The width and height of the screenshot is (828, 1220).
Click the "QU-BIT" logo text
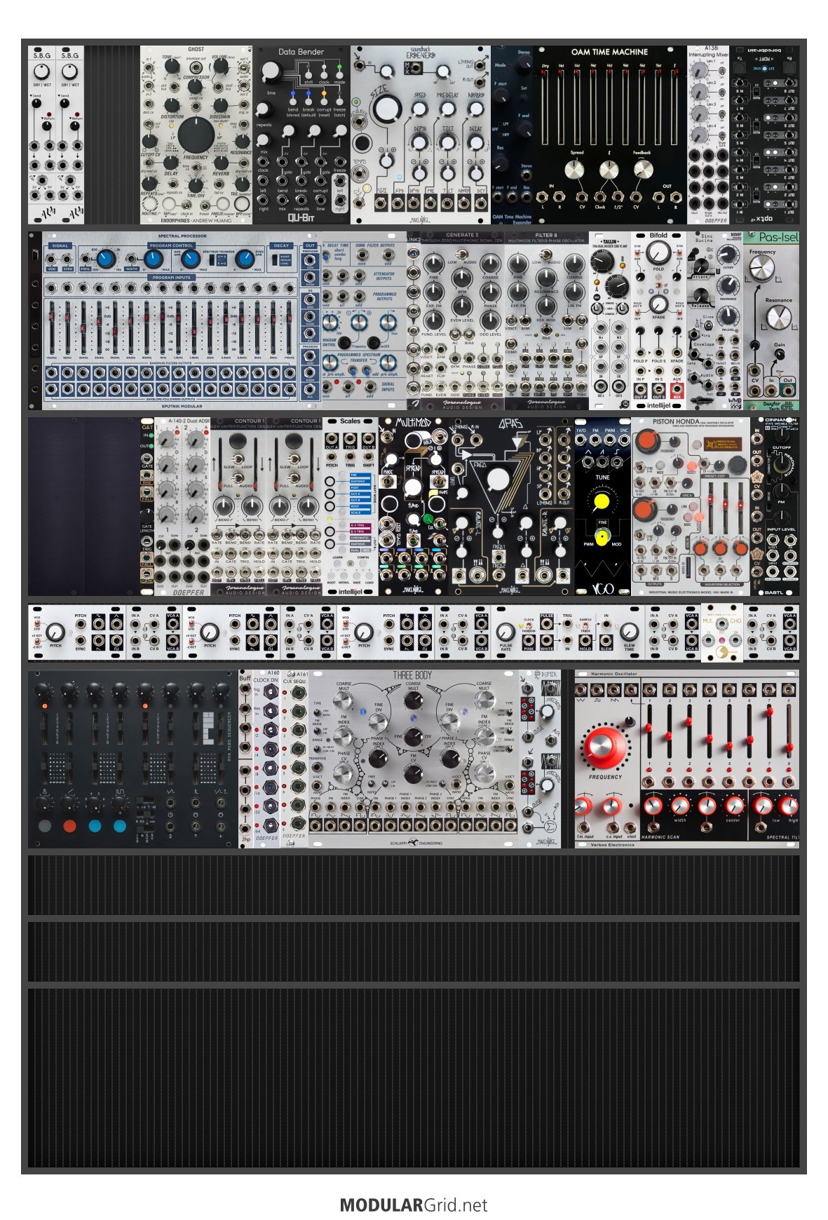[x=301, y=218]
